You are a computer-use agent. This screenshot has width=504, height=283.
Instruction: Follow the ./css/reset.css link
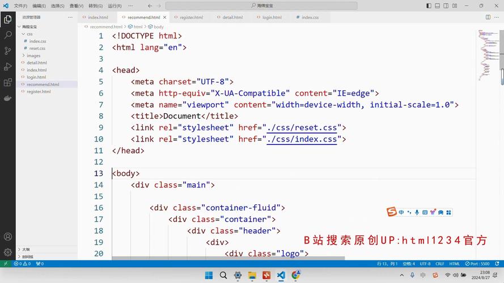(x=302, y=128)
